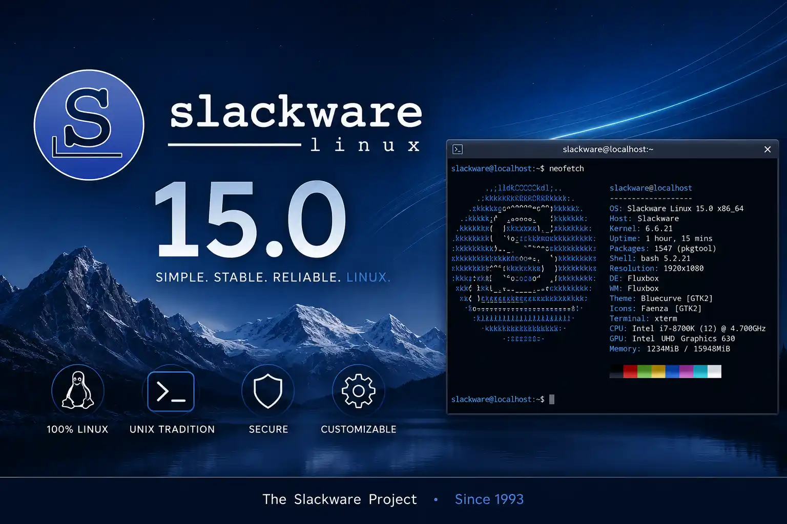Click the green color block in neofetch
This screenshot has height=524, width=787.
[645, 372]
